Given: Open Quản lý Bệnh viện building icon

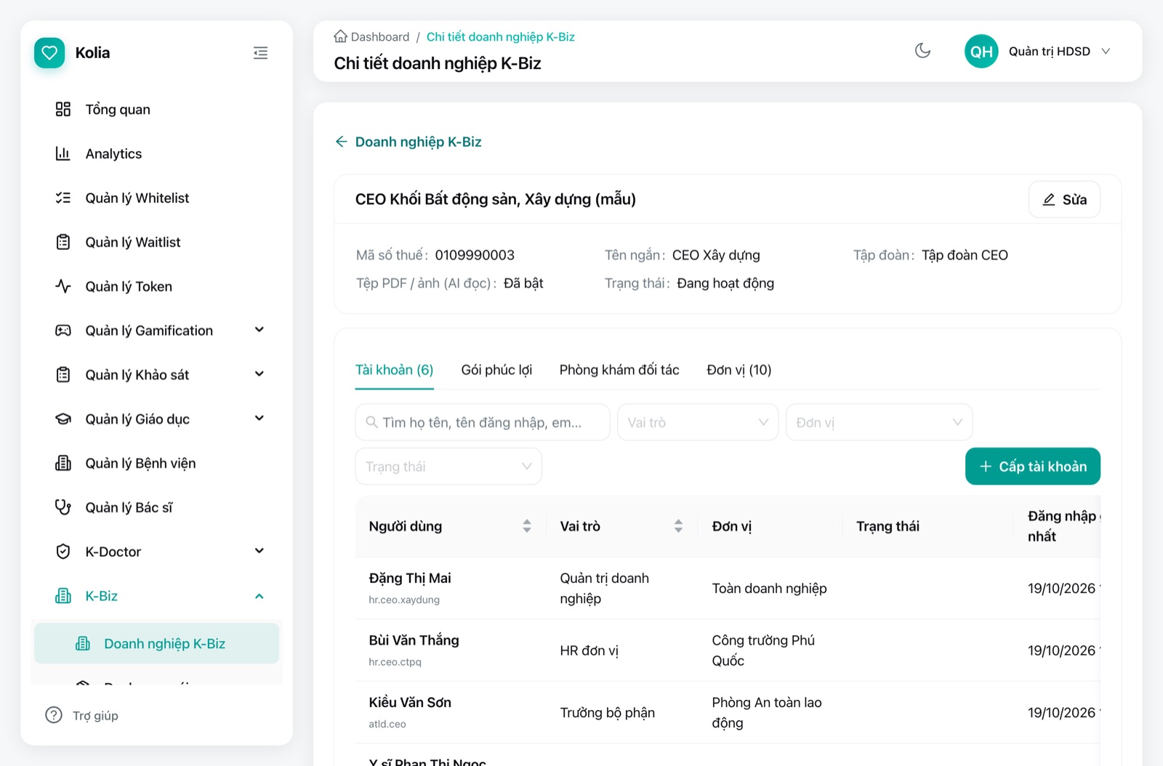Looking at the screenshot, I should [63, 463].
